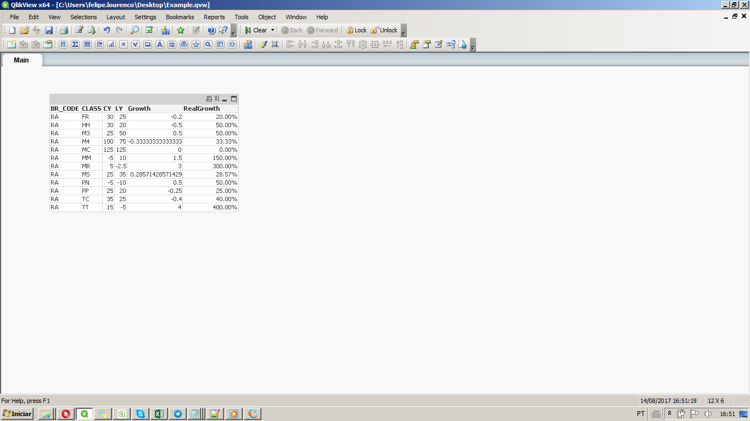Click the magnifier Search icon in toolbar
The height and width of the screenshot is (421, 750).
click(135, 30)
